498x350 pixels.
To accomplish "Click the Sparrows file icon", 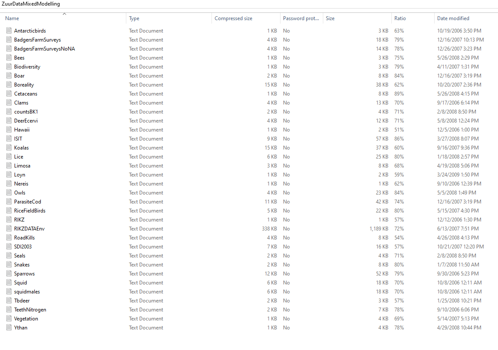I will [9, 274].
